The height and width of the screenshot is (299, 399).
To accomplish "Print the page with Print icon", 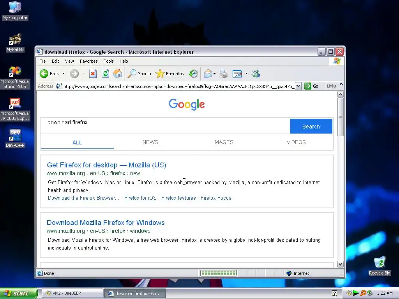I will [x=223, y=74].
